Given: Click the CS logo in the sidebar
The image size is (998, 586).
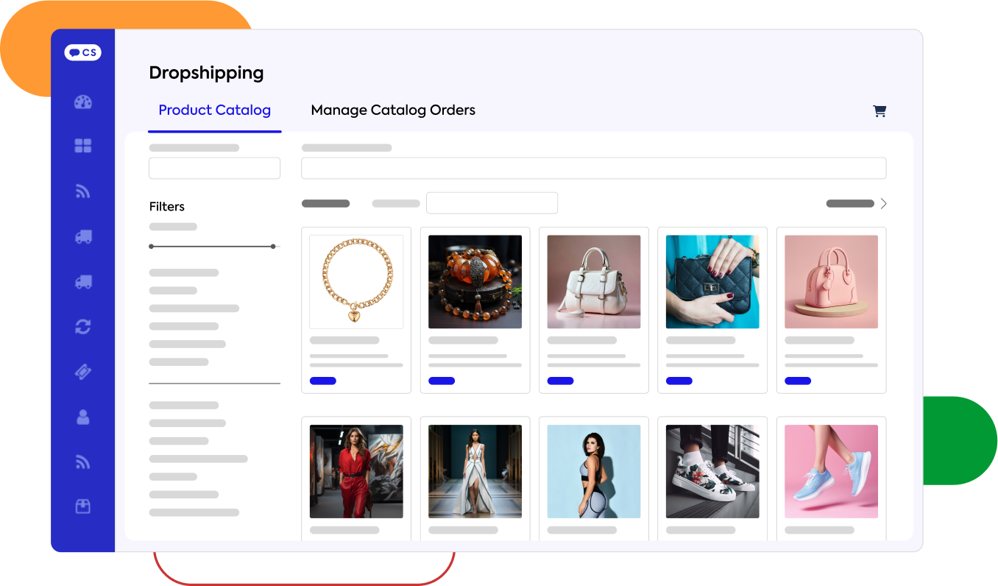Looking at the screenshot, I should tap(82, 53).
